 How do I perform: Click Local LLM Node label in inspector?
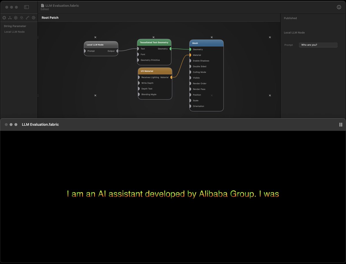pos(294,33)
